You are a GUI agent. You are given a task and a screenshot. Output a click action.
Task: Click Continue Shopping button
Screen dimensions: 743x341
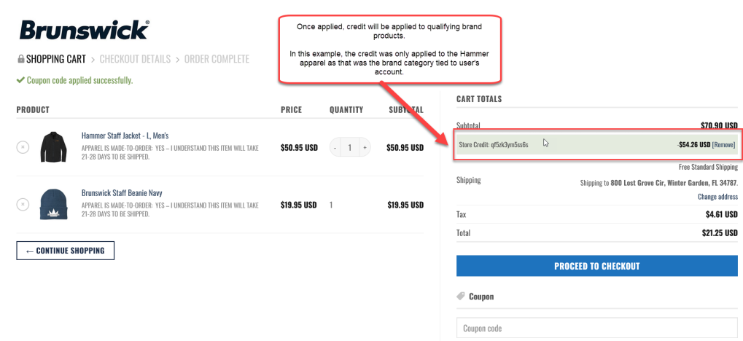point(66,251)
